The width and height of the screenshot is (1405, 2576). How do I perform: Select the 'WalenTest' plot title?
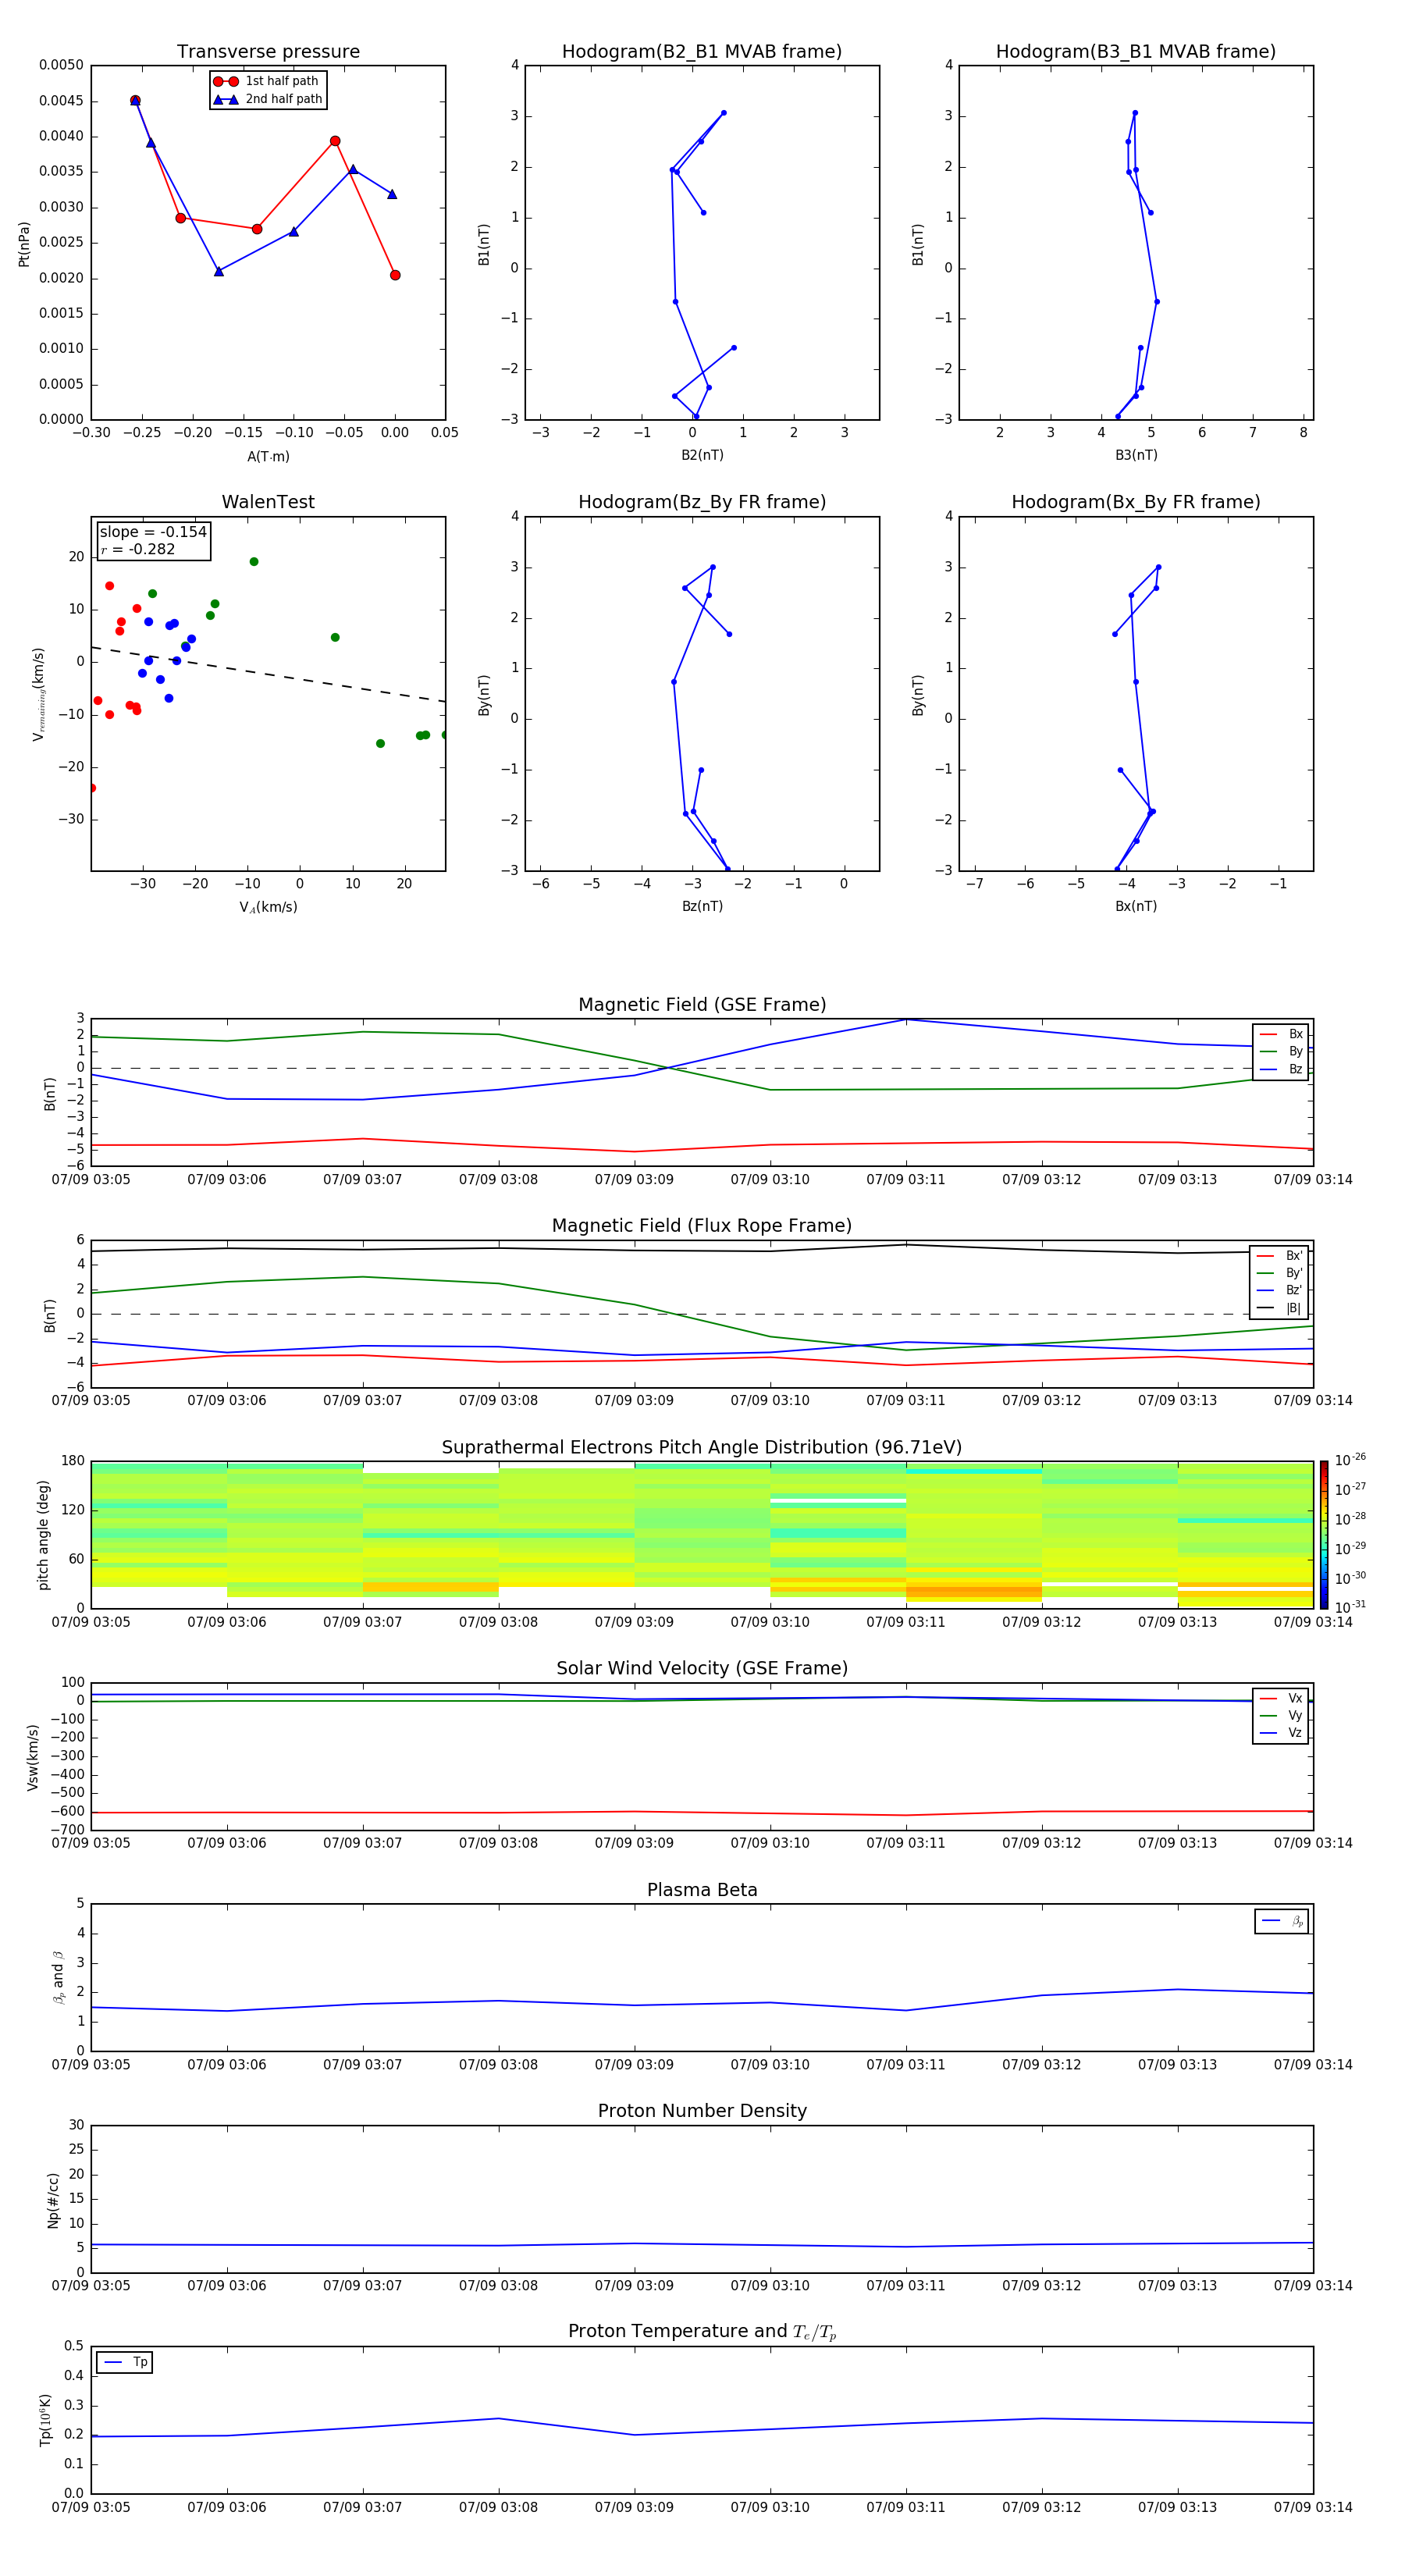pyautogui.click(x=268, y=502)
